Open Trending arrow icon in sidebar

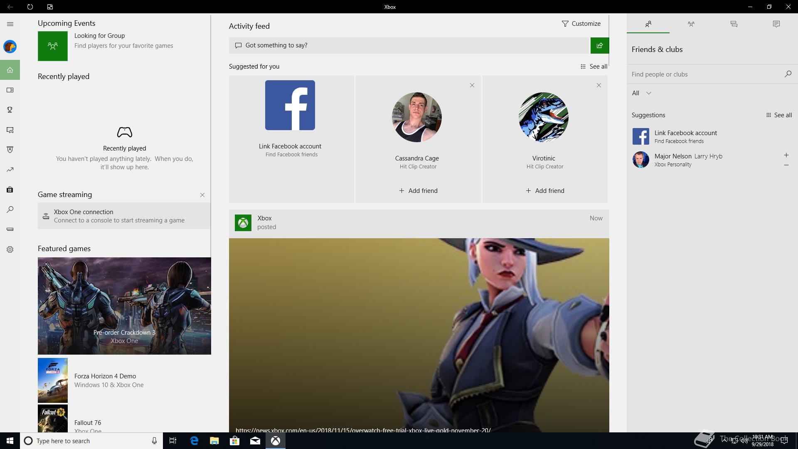(x=10, y=170)
